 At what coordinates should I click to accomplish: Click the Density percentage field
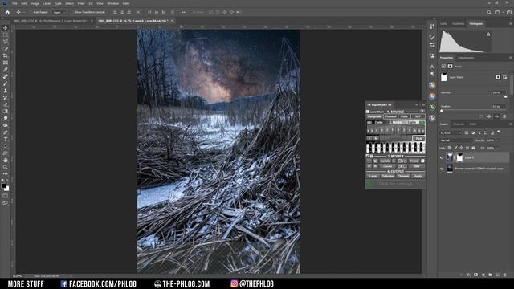[x=497, y=93]
